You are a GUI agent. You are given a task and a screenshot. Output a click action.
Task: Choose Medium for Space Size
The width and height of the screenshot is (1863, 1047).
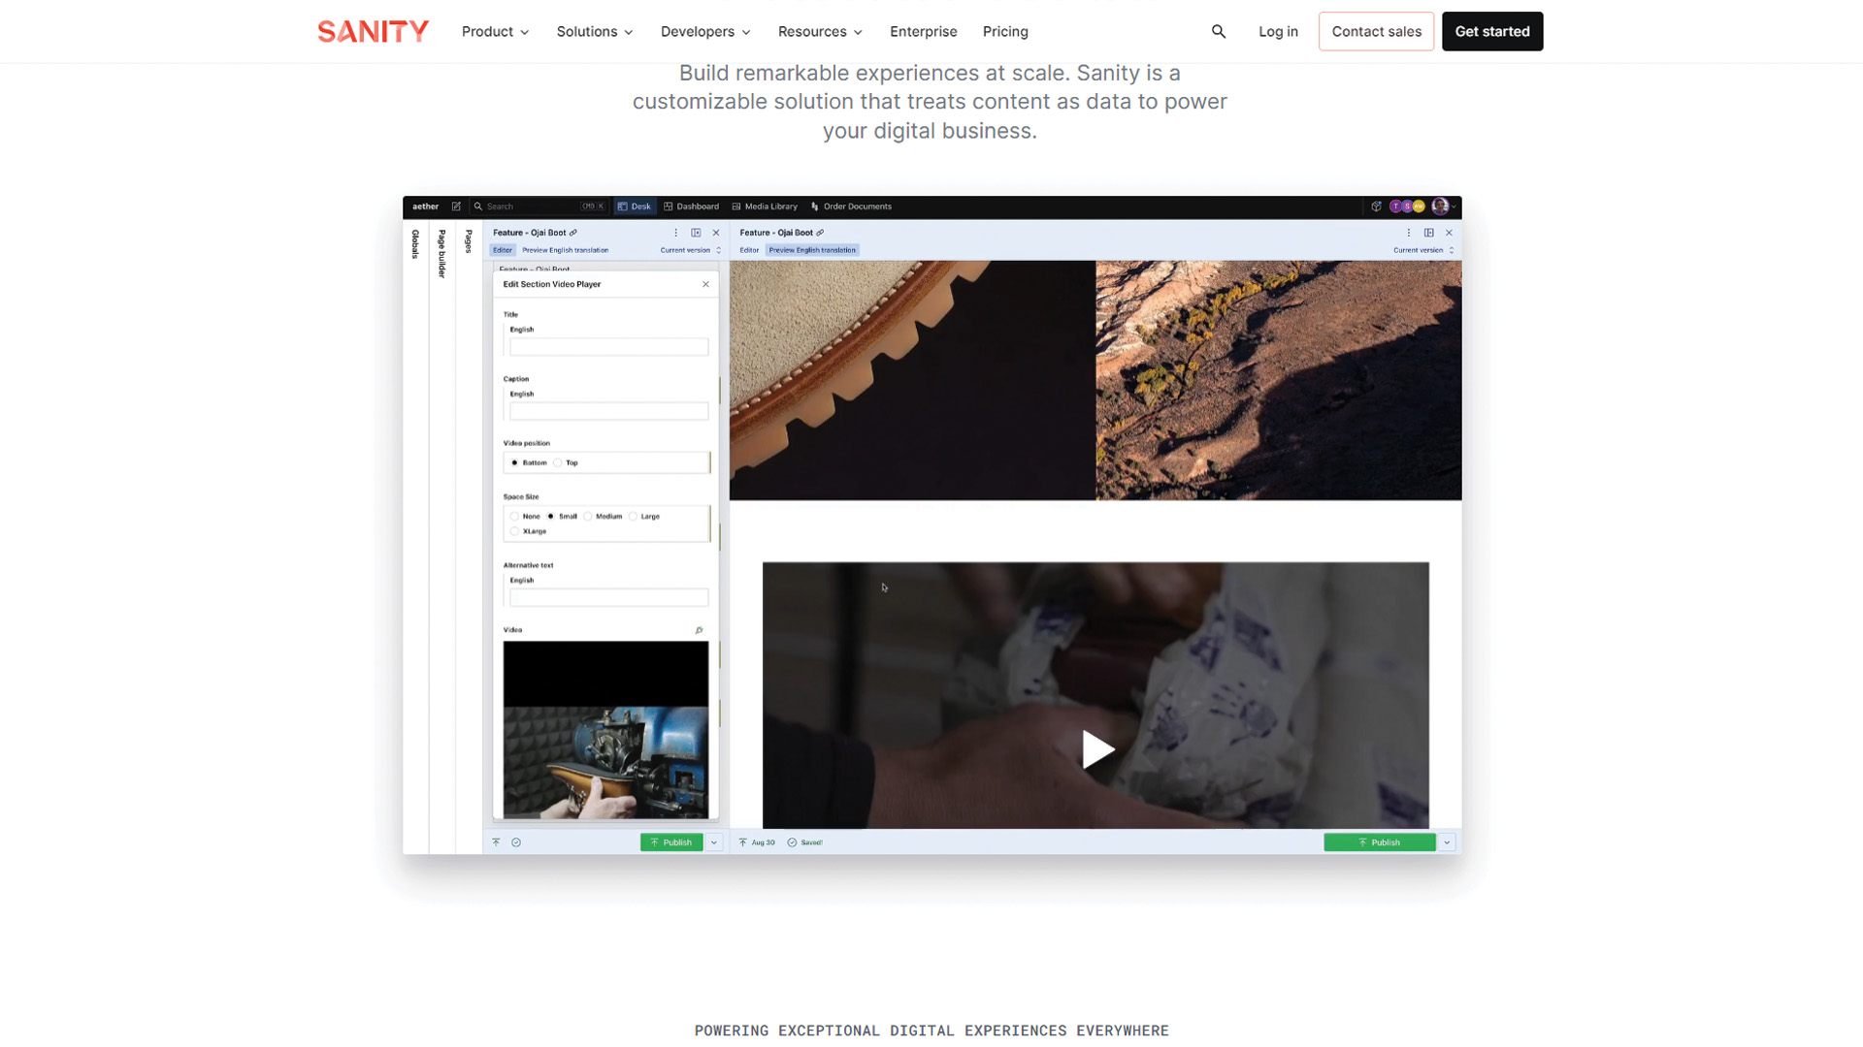coord(589,517)
